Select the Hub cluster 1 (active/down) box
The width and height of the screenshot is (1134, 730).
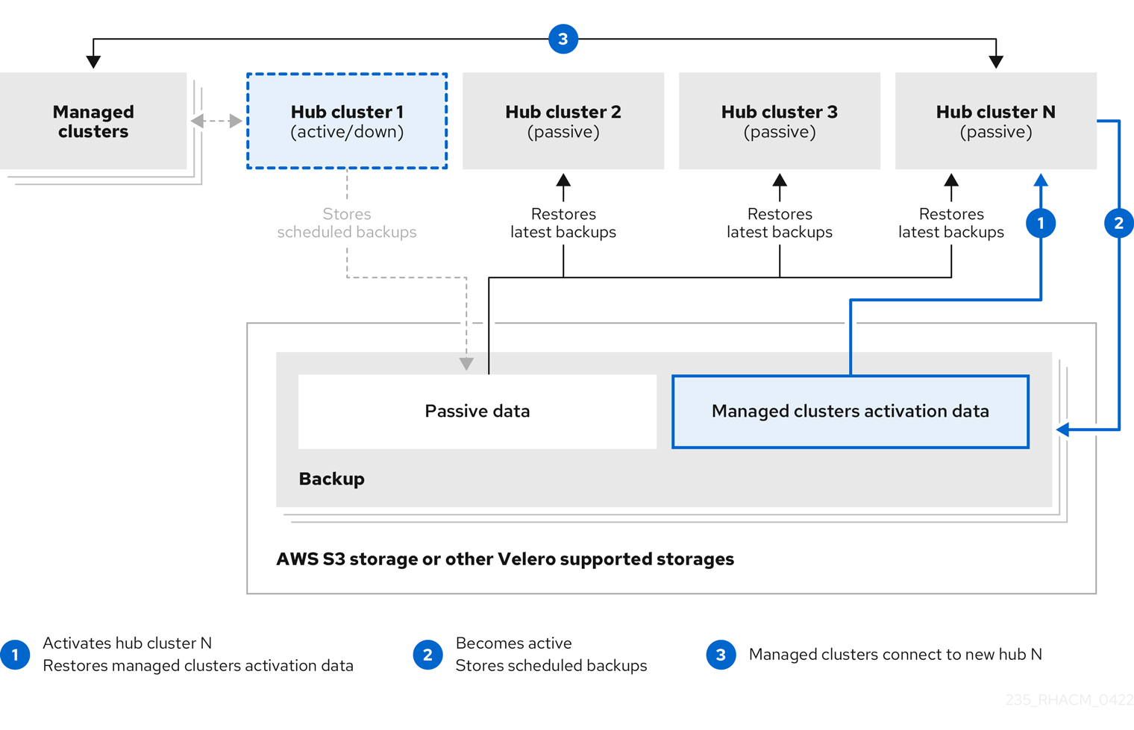(x=347, y=121)
